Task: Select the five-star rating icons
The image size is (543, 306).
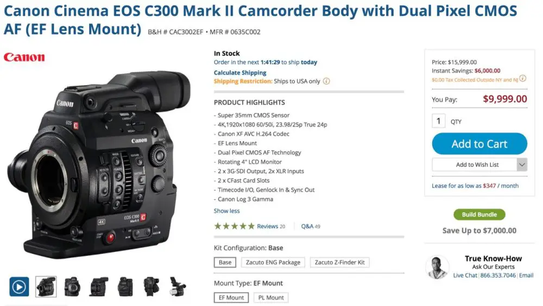Action: pos(235,226)
